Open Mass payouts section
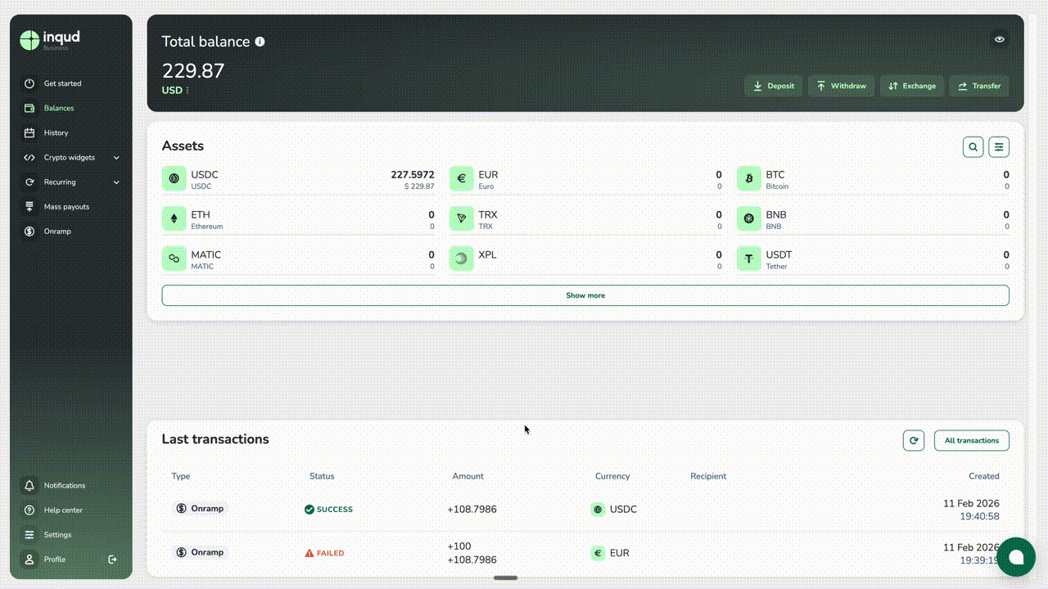This screenshot has height=589, width=1048. pos(66,207)
